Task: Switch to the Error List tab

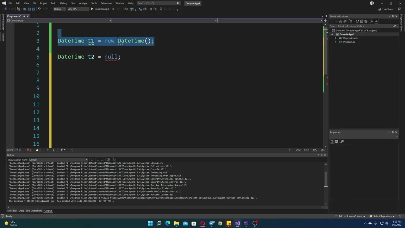Action: pyautogui.click(x=12, y=211)
